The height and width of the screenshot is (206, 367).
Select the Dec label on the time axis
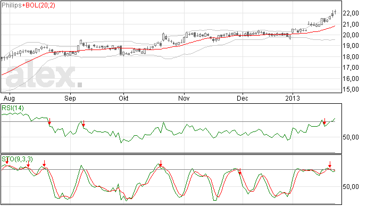click(x=242, y=98)
